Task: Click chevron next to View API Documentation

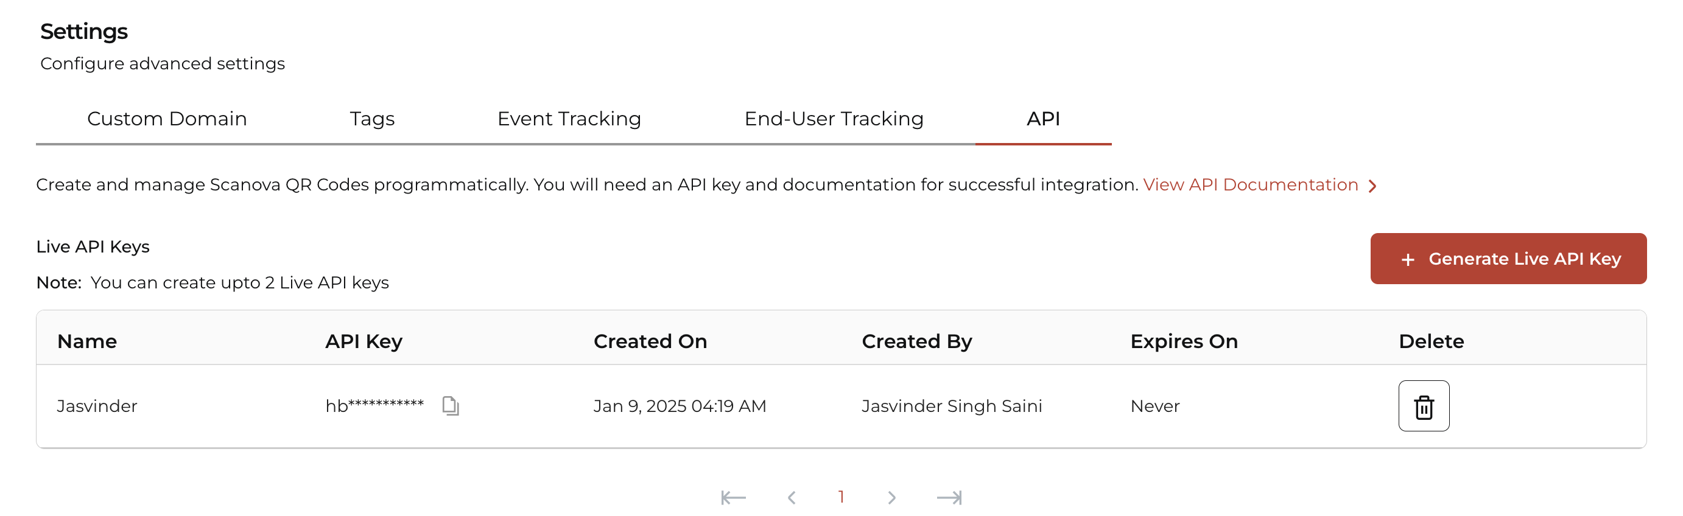Action: (1372, 186)
